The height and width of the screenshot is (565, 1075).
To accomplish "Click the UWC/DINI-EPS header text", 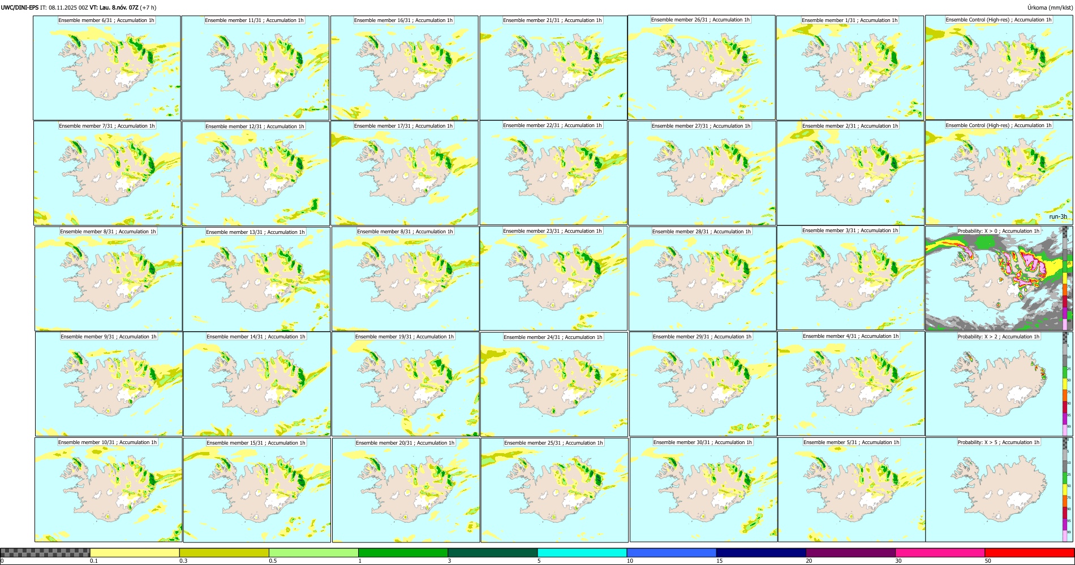I will [20, 7].
